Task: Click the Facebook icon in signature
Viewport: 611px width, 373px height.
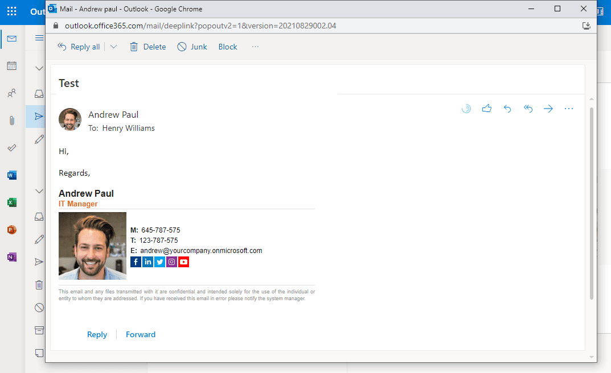Action: pyautogui.click(x=136, y=262)
